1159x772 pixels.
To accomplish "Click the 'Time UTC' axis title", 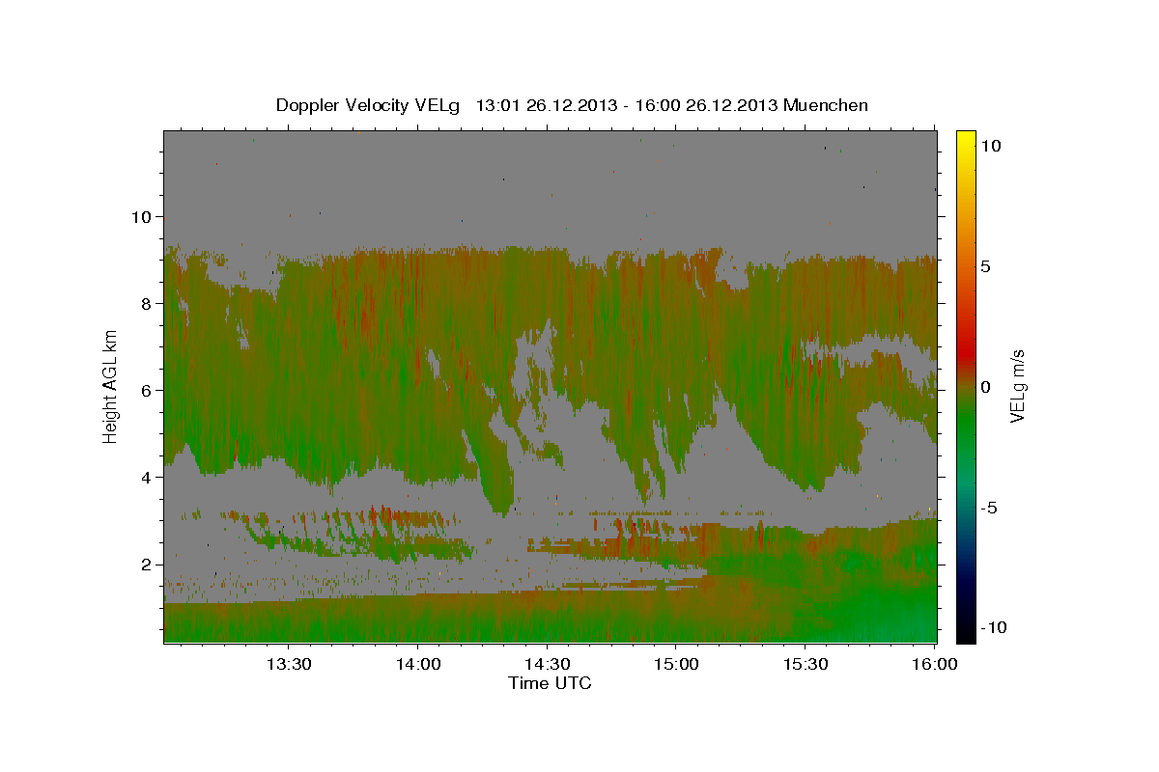I will coord(550,683).
